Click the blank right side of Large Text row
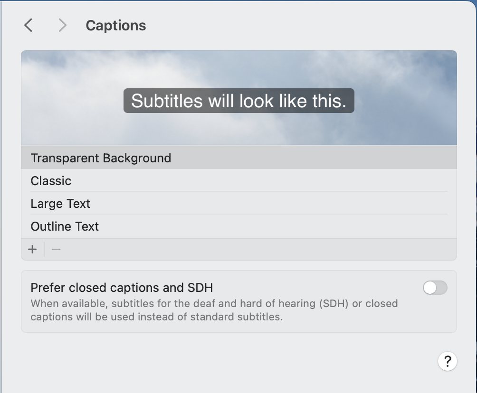The width and height of the screenshot is (477, 393). tap(333, 204)
